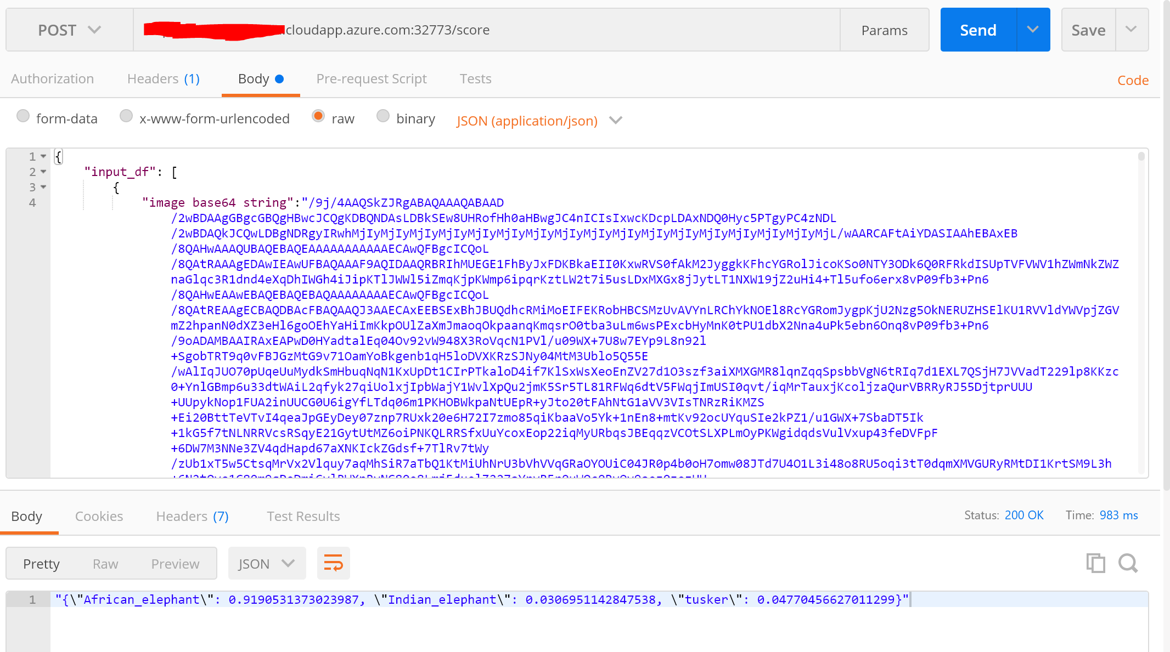
Task: Expand the JSON (application/json) content type menu
Action: pyautogui.click(x=616, y=120)
